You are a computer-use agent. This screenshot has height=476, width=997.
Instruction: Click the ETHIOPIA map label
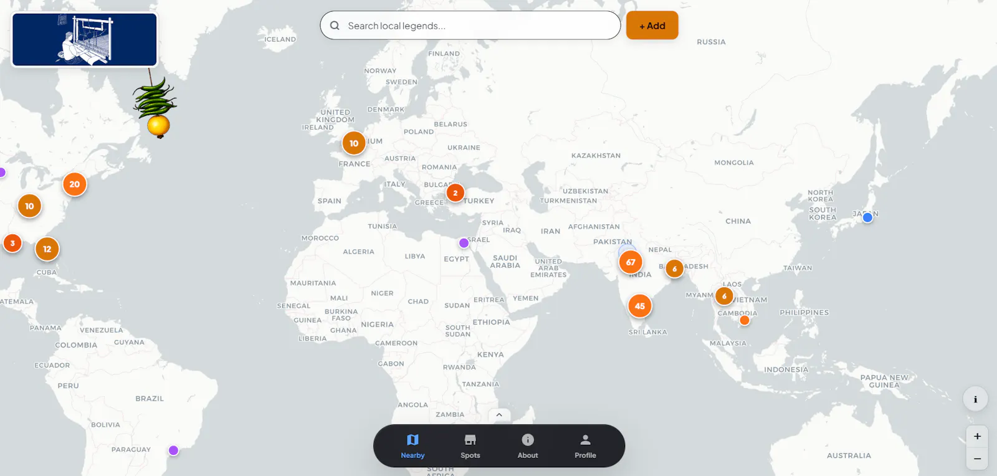pos(491,323)
